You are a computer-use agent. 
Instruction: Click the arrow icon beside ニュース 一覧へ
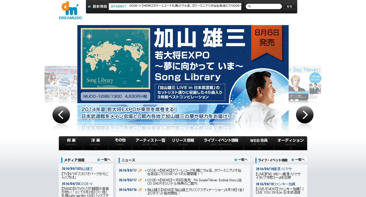pos(236,160)
